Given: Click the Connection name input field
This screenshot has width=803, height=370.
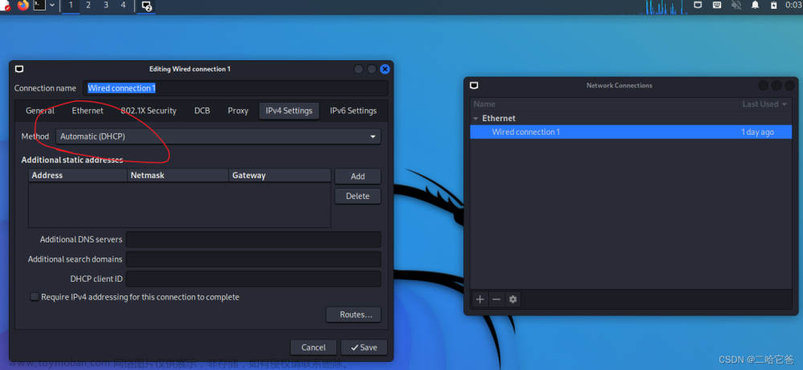Looking at the screenshot, I should [235, 88].
